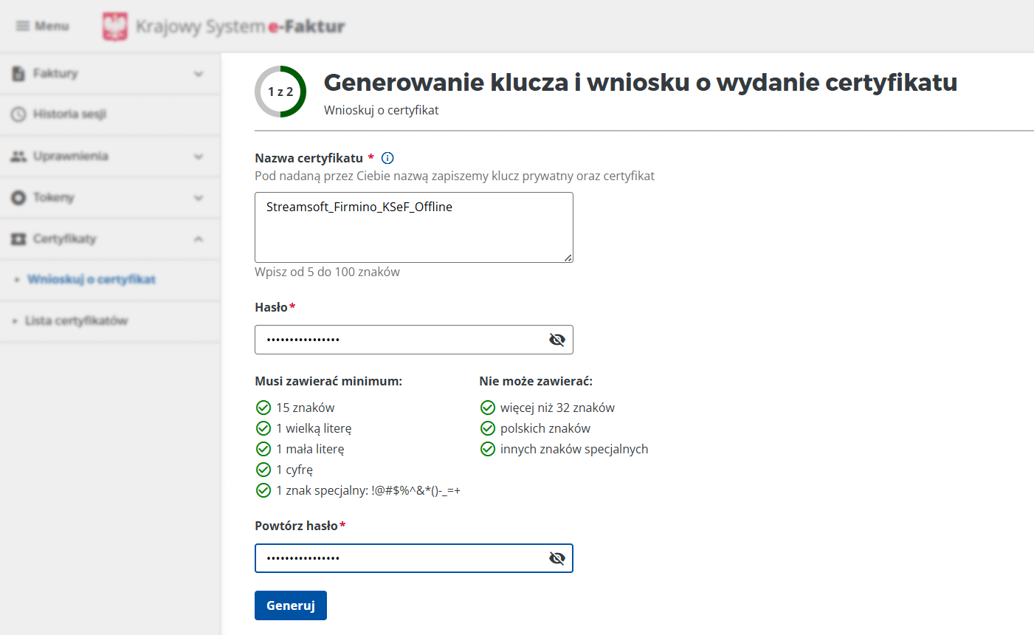This screenshot has height=635, width=1034.
Task: Select the Historia sesji clock icon
Action: point(17,114)
